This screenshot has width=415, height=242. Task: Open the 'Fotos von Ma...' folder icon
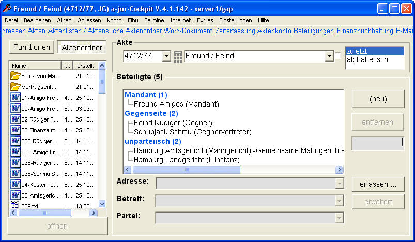16,75
